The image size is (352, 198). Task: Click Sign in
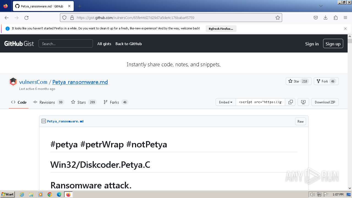coord(312,44)
